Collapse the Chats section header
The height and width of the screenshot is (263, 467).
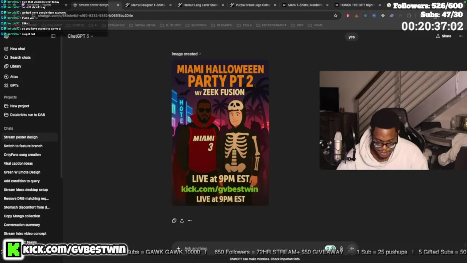tap(8, 128)
